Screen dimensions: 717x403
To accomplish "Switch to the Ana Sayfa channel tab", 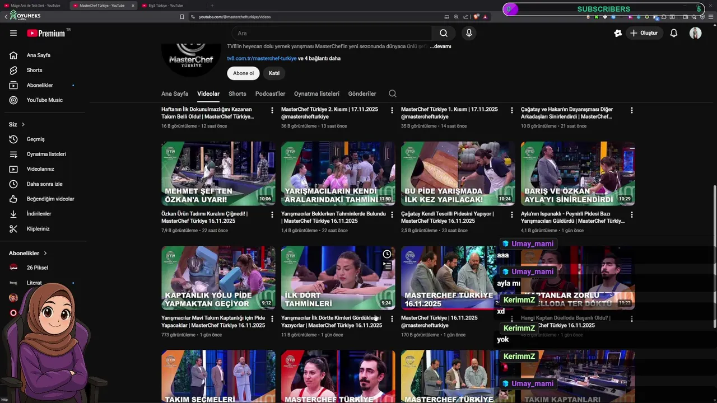I will [x=175, y=93].
